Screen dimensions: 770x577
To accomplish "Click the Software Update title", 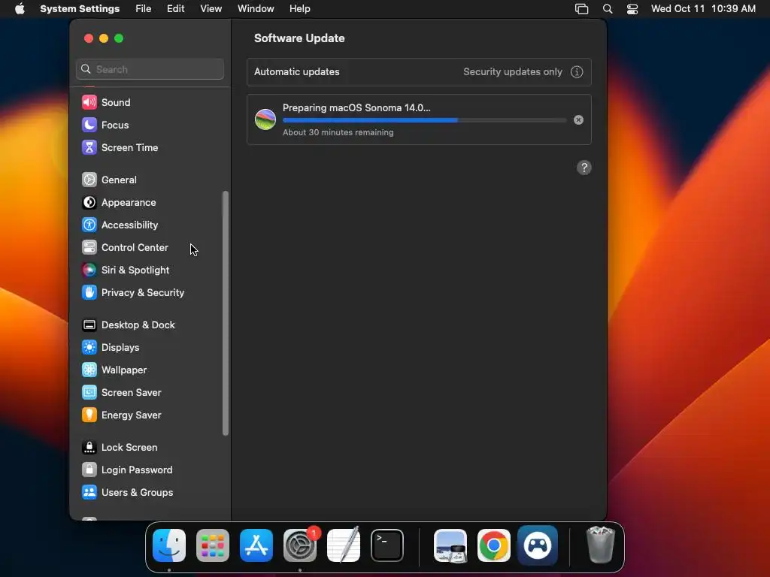I will (299, 38).
